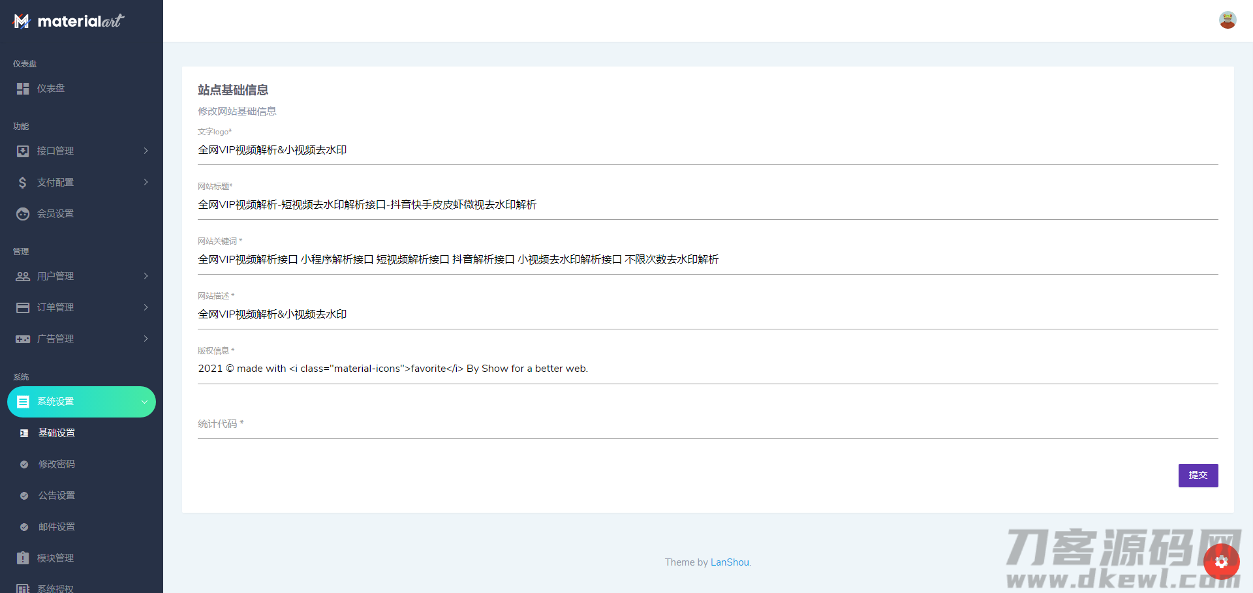The image size is (1253, 593).
Task: Expand the 接口管理 chevron
Action: (x=146, y=151)
